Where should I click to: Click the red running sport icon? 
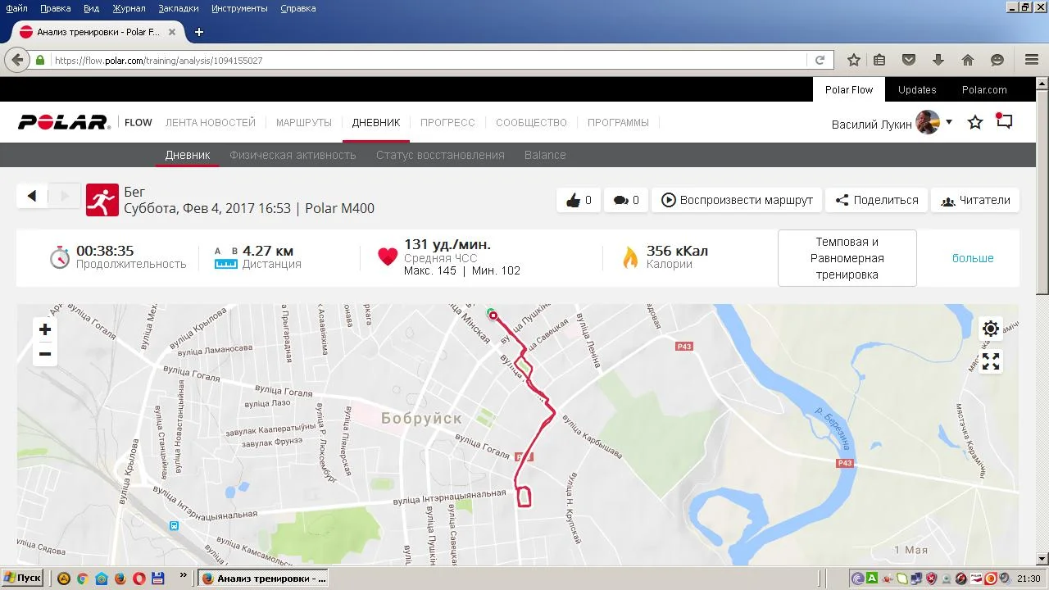(x=102, y=199)
